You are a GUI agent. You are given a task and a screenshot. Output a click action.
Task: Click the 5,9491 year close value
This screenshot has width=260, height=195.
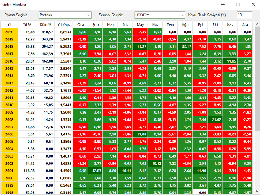(64, 39)
